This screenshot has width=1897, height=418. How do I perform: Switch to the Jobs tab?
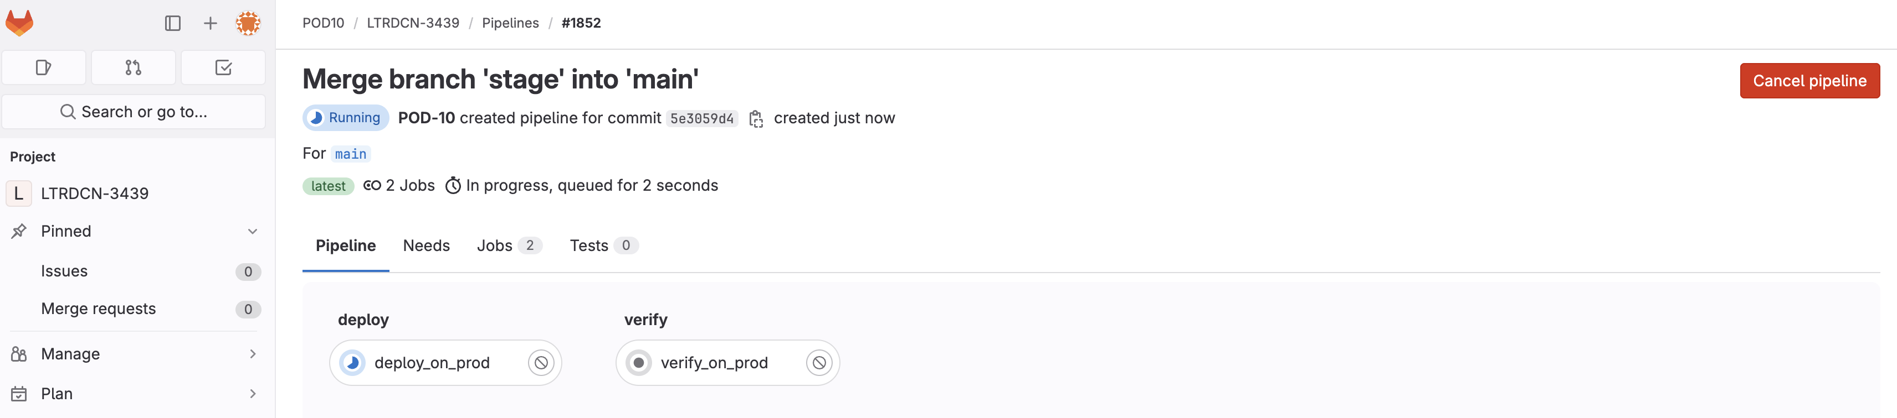[x=509, y=246]
